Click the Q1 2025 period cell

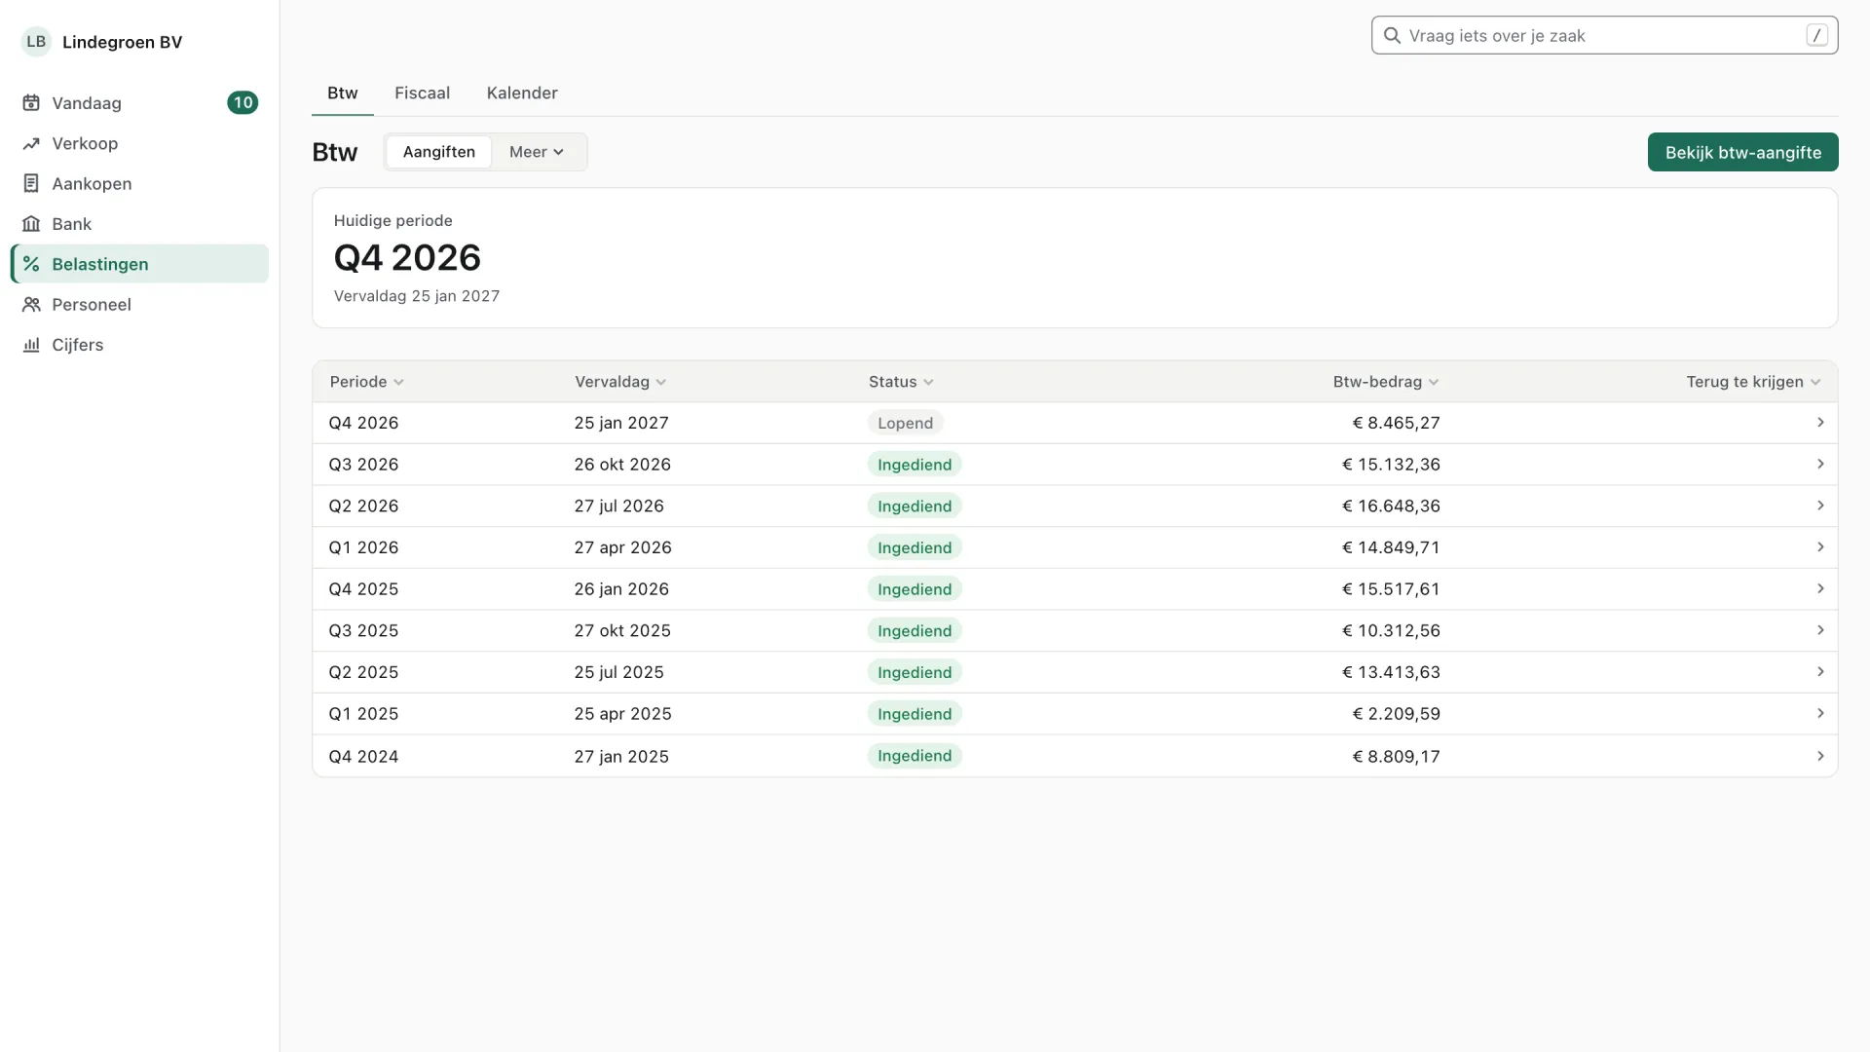point(363,714)
